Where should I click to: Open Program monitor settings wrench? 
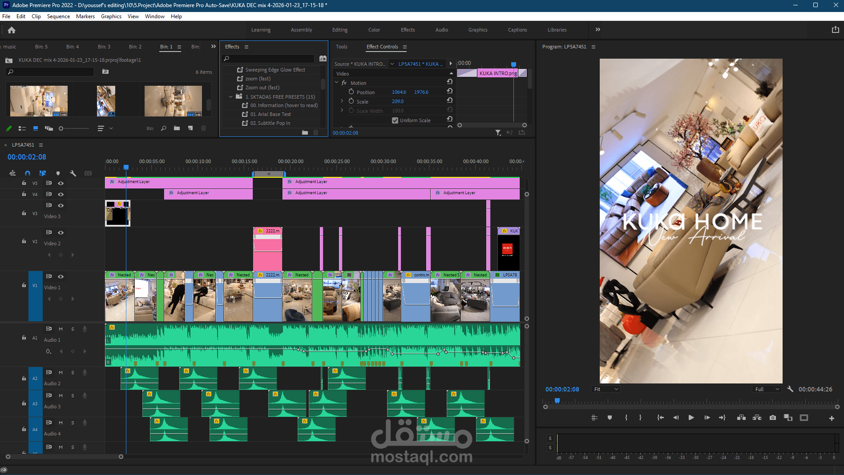pyautogui.click(x=790, y=389)
